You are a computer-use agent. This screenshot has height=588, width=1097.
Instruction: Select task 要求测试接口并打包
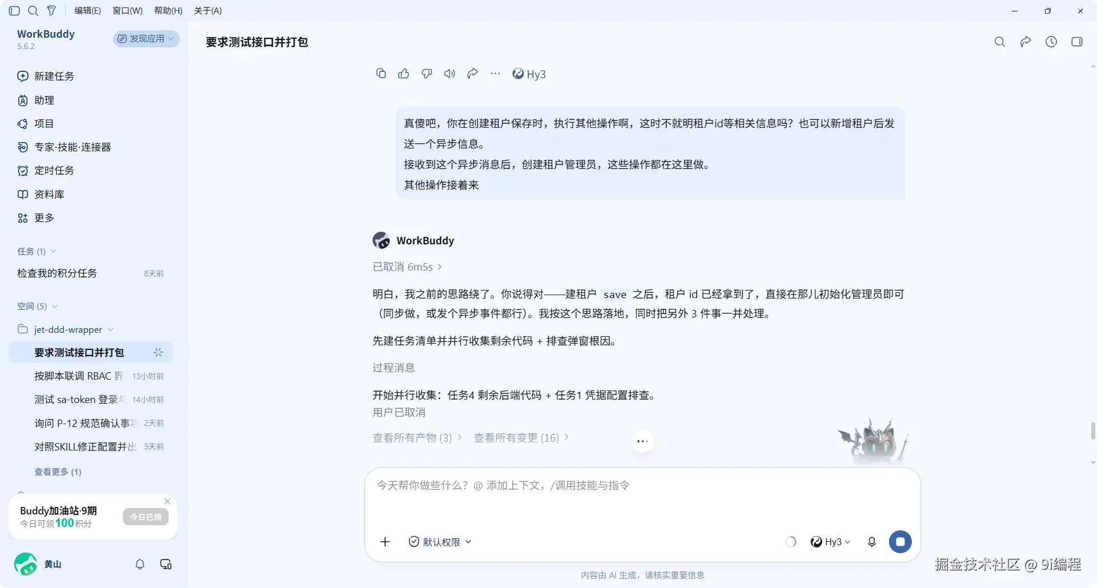(x=90, y=353)
